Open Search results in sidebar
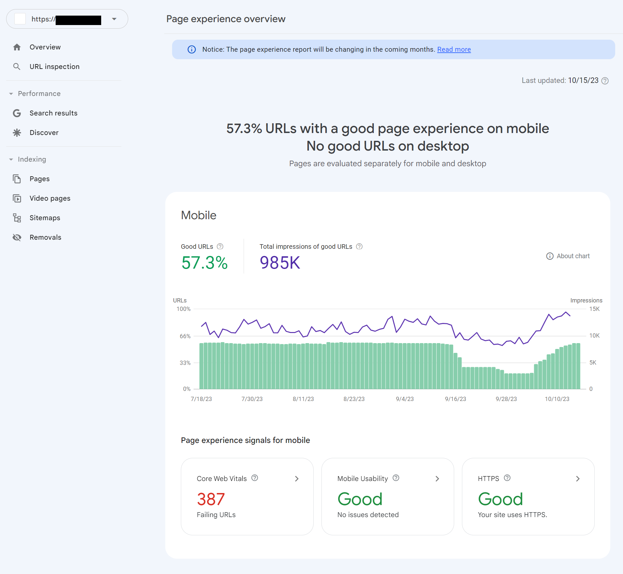 pos(53,113)
